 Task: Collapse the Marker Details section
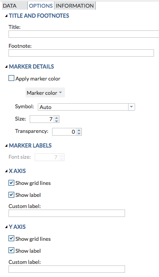tap(7, 67)
